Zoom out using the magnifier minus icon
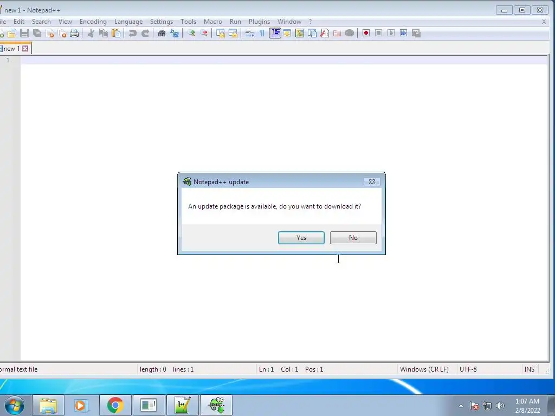 coord(204,33)
